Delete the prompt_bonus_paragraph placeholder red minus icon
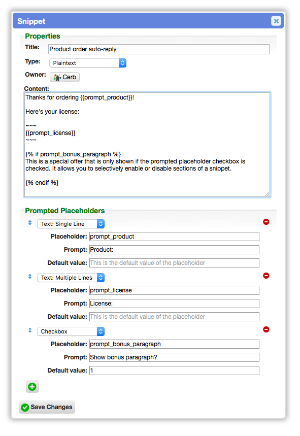The height and width of the screenshot is (436, 300). click(x=266, y=329)
